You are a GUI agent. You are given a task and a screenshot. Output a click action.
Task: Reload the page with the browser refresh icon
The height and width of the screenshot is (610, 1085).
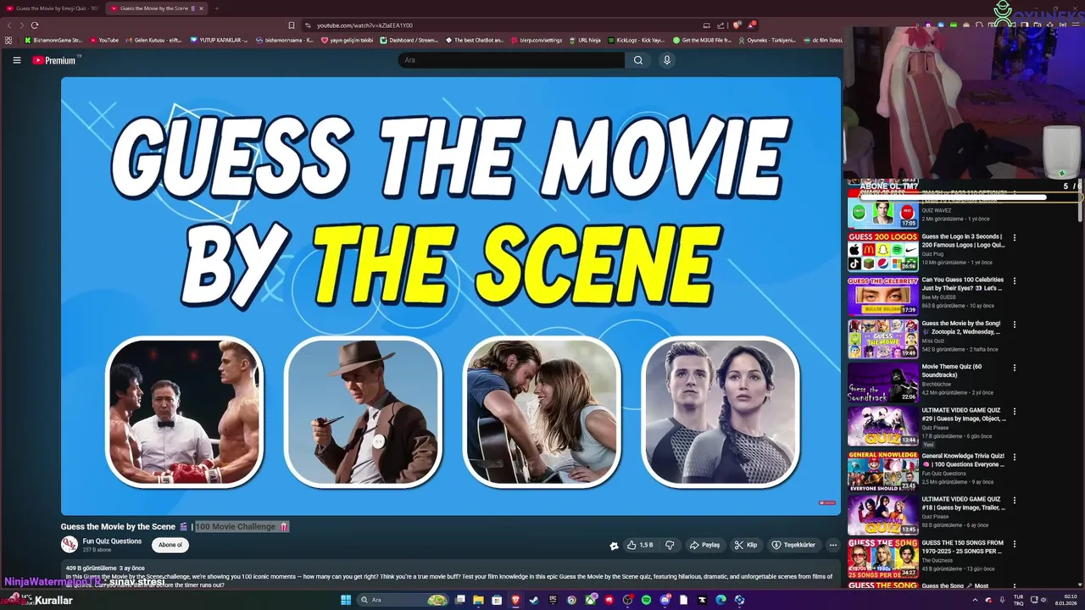tap(34, 25)
